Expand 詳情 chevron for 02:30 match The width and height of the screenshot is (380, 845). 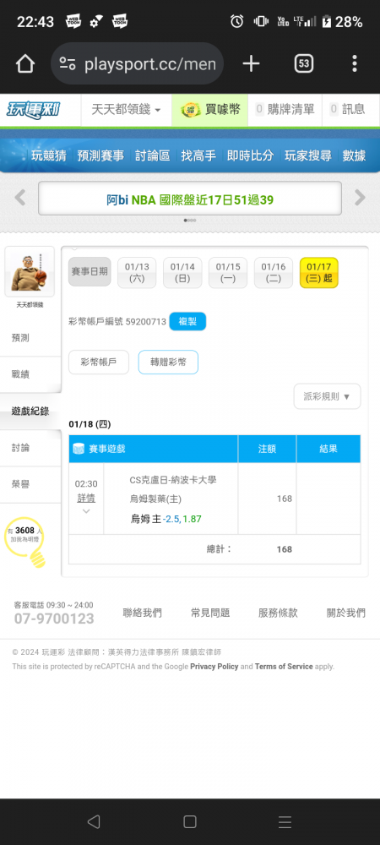86,511
